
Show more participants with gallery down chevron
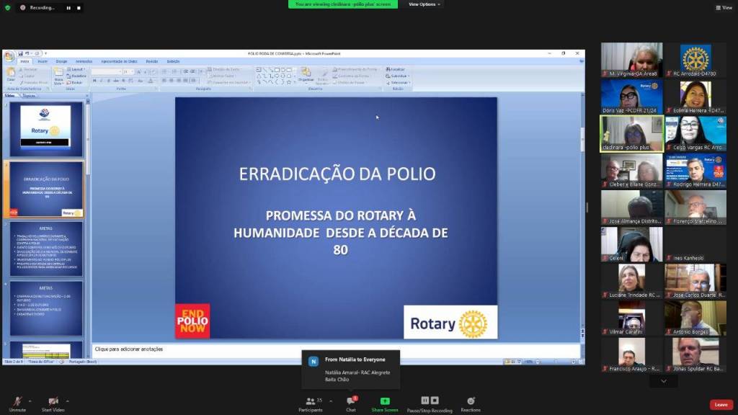[x=663, y=381]
